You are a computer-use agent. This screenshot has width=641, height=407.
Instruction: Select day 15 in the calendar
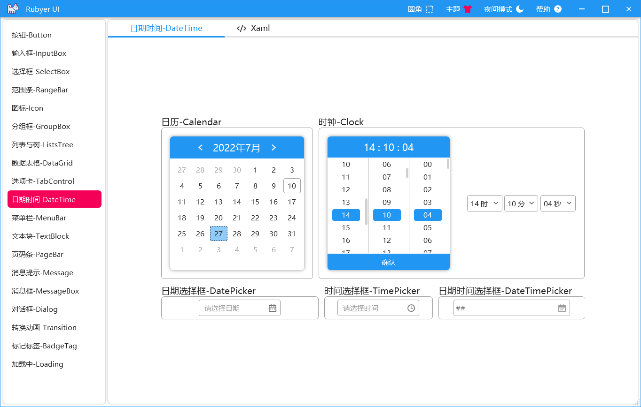tap(255, 202)
